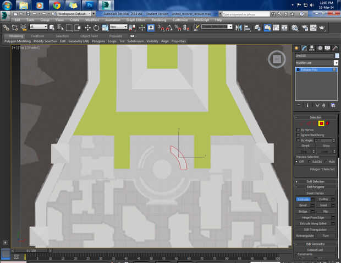Activate the Select and Scale tool
341x263 pixels.
[105, 28]
